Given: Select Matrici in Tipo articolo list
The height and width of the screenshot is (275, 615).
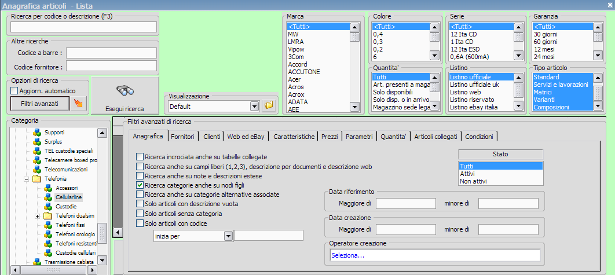Looking at the screenshot, I should (562, 92).
